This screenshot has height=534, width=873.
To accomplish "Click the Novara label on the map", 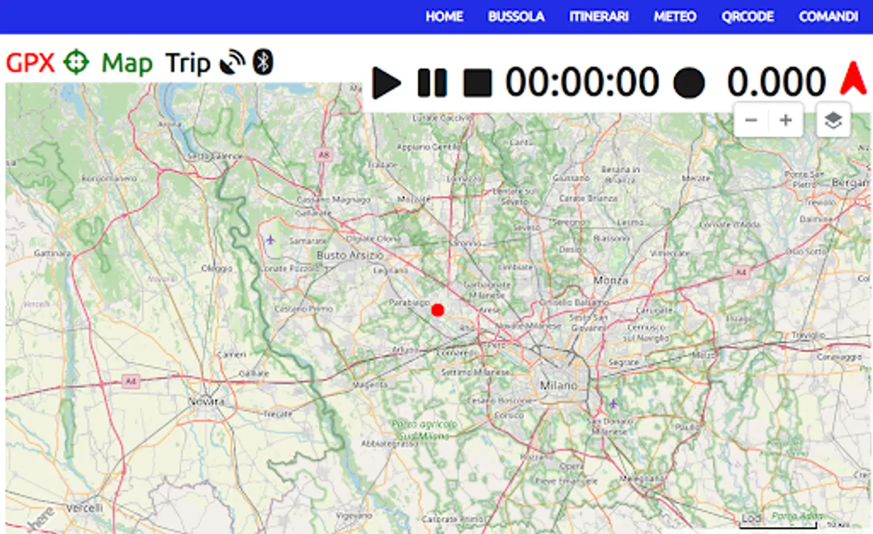I will (206, 402).
